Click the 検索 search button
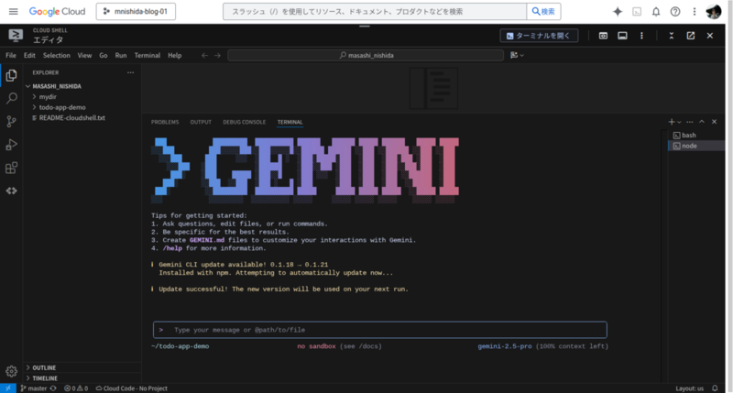 tap(543, 11)
